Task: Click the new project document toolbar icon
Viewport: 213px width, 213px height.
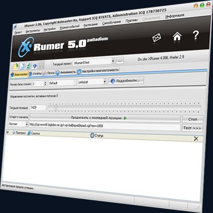Action: [22, 66]
